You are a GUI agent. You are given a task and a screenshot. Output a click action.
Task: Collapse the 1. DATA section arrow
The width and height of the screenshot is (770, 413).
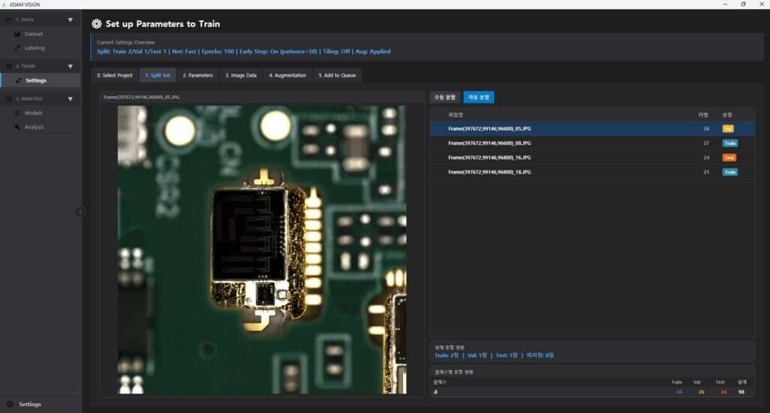pos(70,20)
